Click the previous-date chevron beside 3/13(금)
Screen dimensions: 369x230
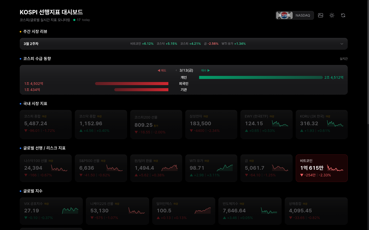point(176,70)
